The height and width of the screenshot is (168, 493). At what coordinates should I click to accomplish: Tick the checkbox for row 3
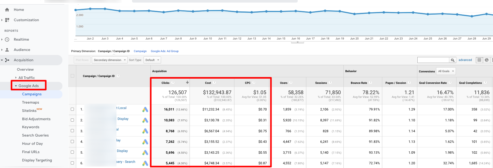[72, 131]
